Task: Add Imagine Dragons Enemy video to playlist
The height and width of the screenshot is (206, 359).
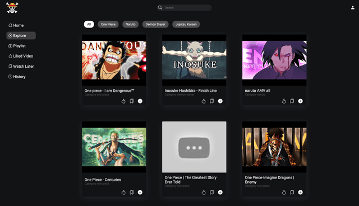Action: [x=301, y=193]
